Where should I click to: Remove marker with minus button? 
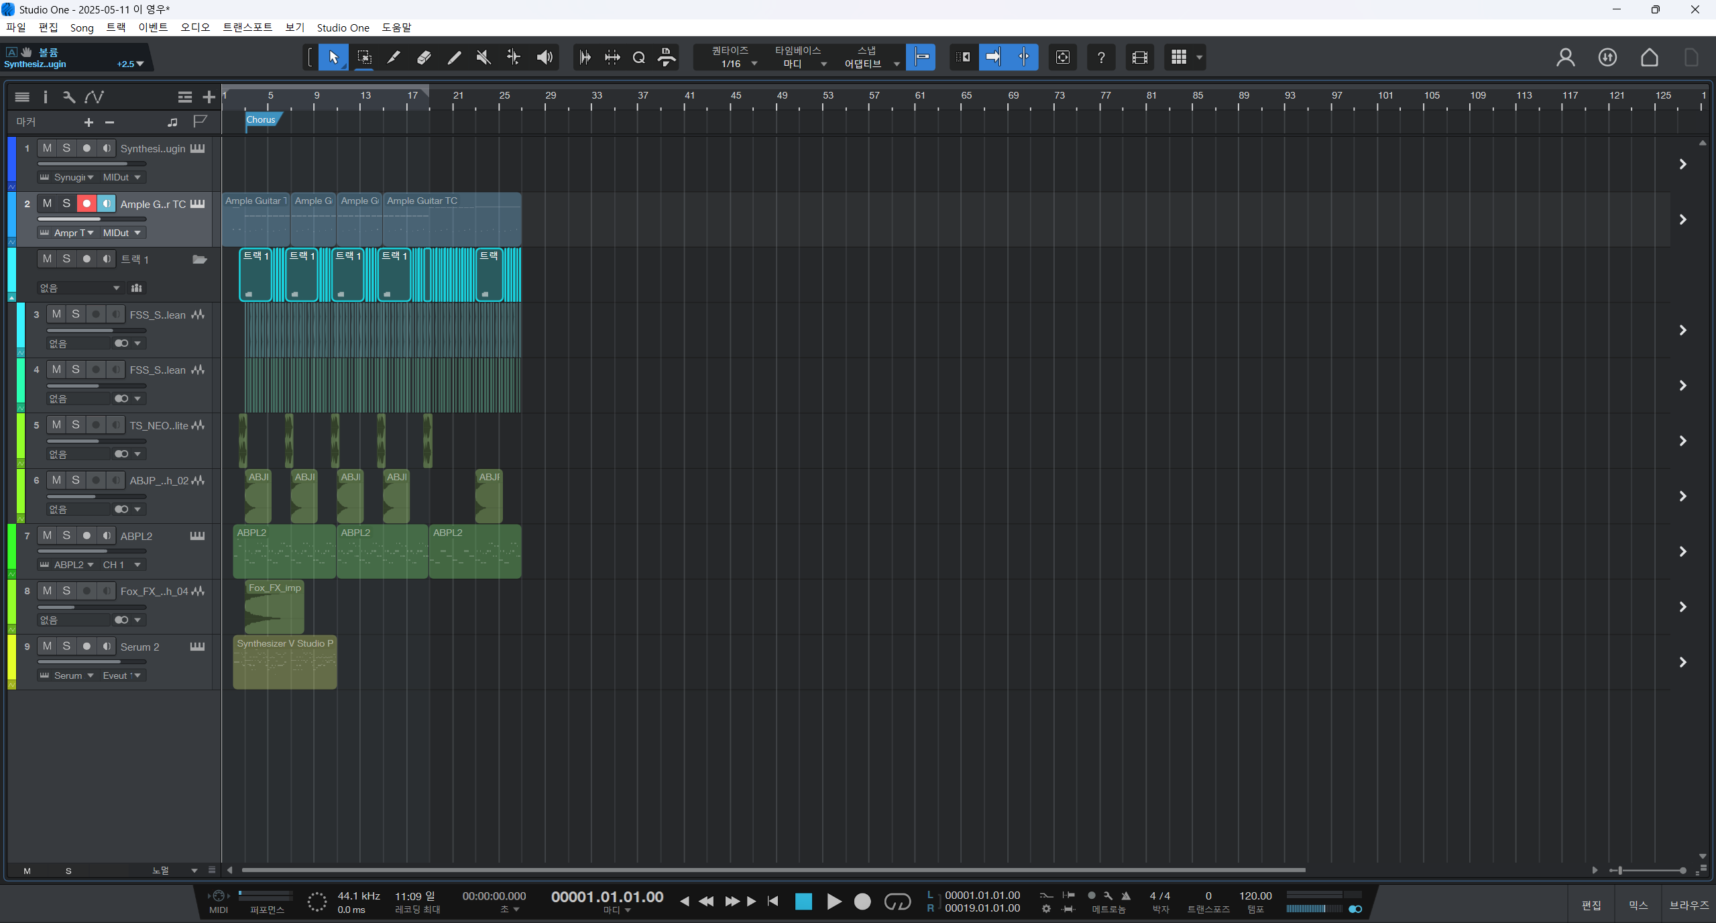pyautogui.click(x=110, y=122)
